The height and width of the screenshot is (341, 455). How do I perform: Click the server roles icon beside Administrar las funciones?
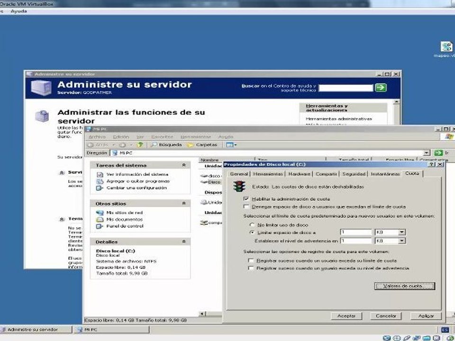click(42, 116)
